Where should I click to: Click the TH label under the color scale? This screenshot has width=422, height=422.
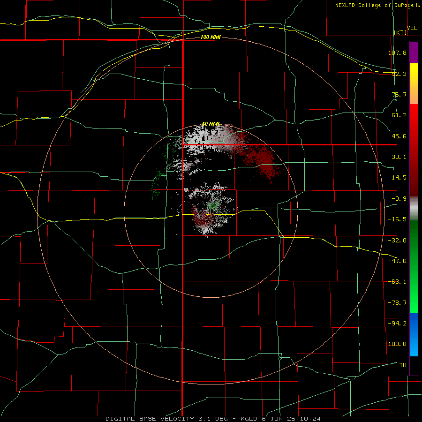pos(403,365)
